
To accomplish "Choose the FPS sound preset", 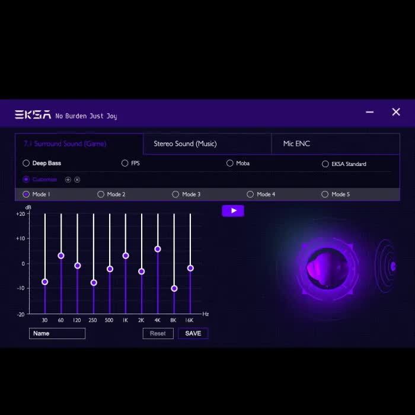I will tap(124, 163).
